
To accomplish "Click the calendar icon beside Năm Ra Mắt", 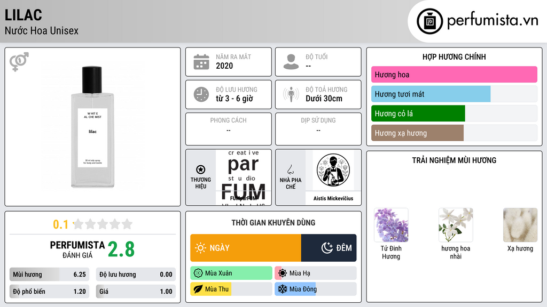I will 201,62.
